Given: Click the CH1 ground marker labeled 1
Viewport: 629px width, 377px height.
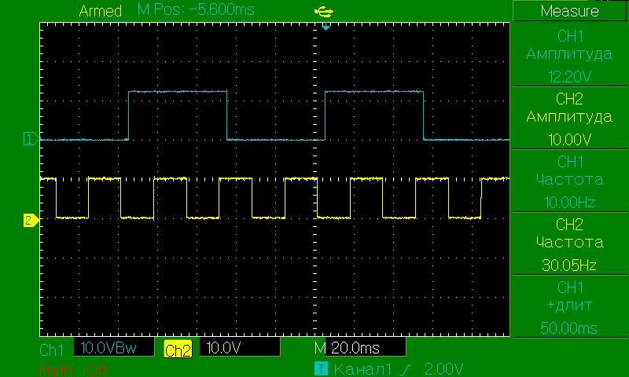Looking at the screenshot, I should tap(31, 139).
